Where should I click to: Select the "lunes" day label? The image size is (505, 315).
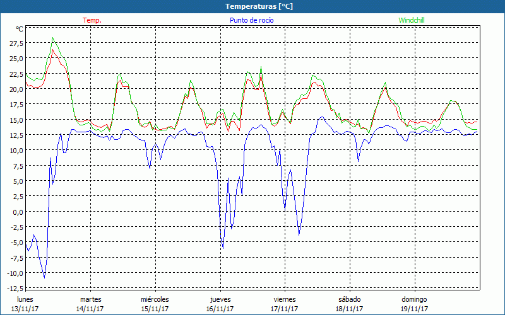25,299
